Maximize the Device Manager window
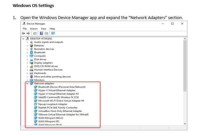Image resolution: width=202 pixels, height=136 pixels. 172,24
